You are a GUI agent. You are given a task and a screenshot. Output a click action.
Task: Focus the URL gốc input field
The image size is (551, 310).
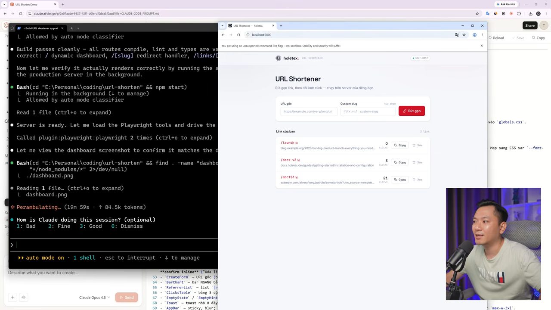309,112
